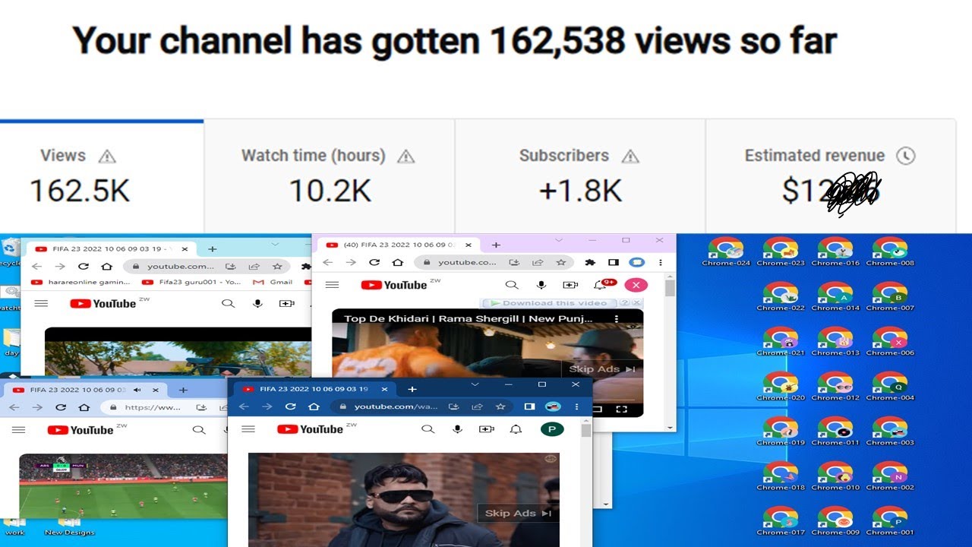Click the share icon in the youtube.com/wa... address bar
The width and height of the screenshot is (972, 547).
click(477, 406)
